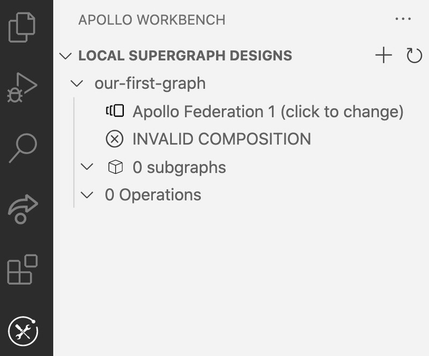429x356 pixels.
Task: Open the Explorer files view
Action: pos(22,27)
